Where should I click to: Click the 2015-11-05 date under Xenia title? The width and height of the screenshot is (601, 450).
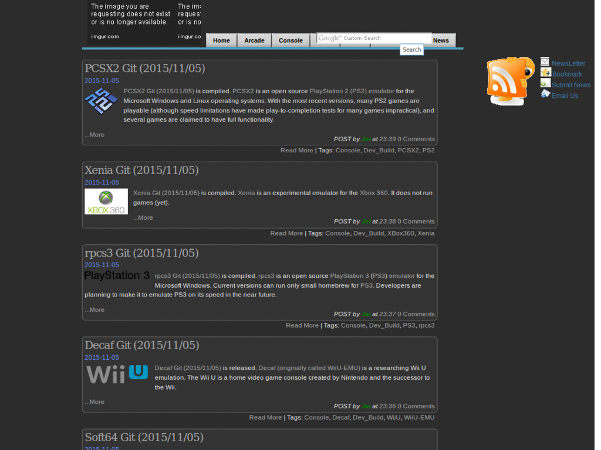tap(102, 183)
